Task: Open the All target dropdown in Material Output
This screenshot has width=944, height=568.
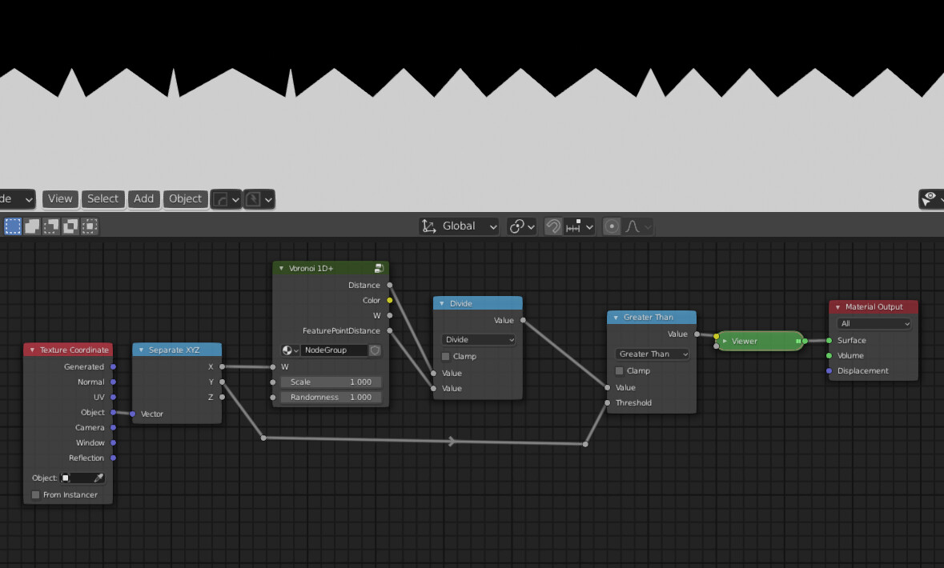Action: coord(874,324)
